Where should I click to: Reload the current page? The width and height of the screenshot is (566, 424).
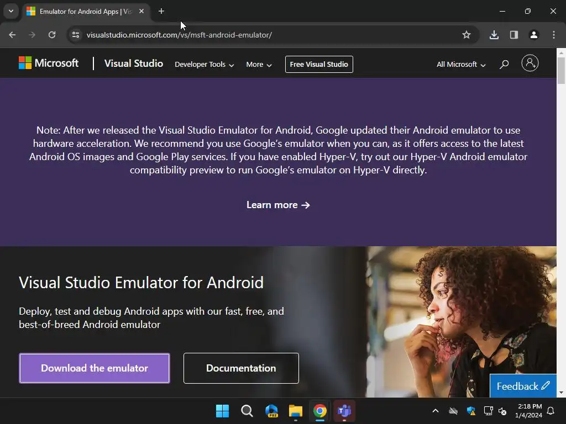pyautogui.click(x=52, y=35)
